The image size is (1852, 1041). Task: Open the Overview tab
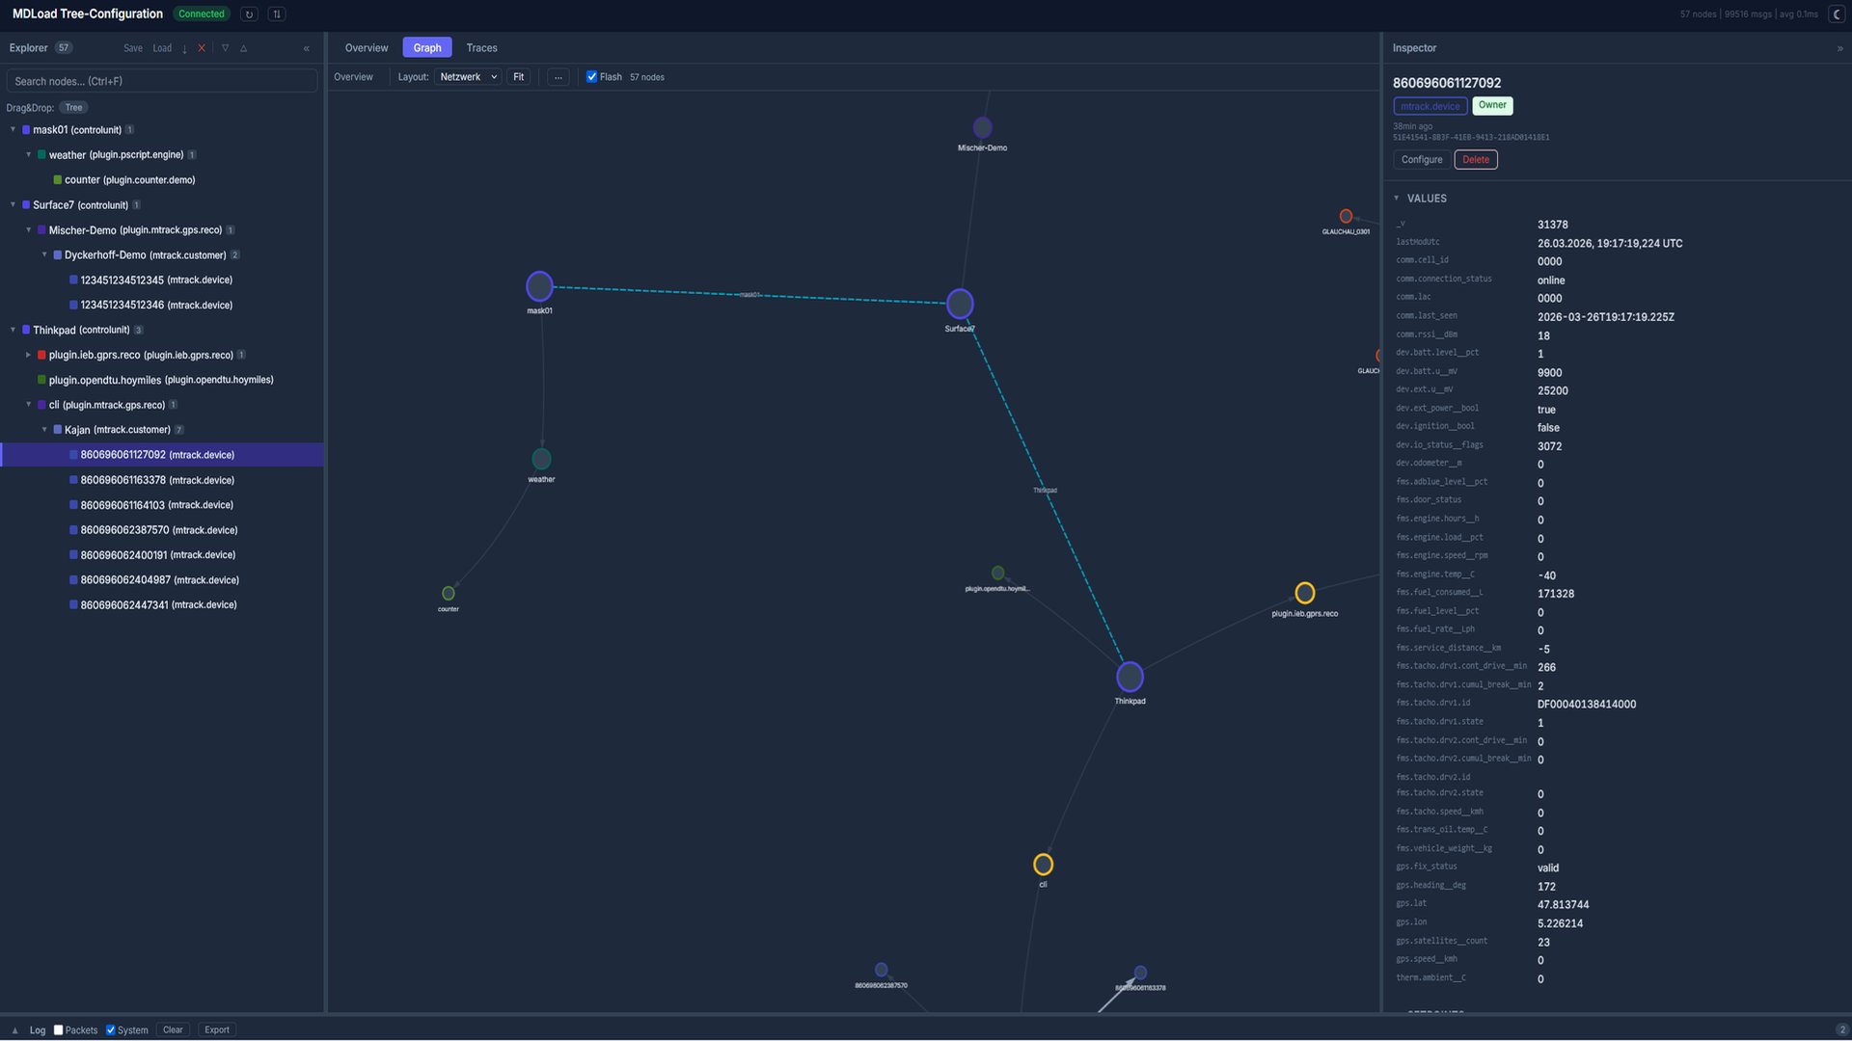pos(366,47)
